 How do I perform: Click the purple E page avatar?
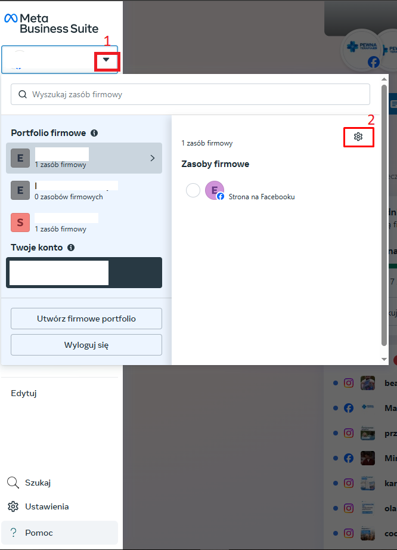coord(214,190)
